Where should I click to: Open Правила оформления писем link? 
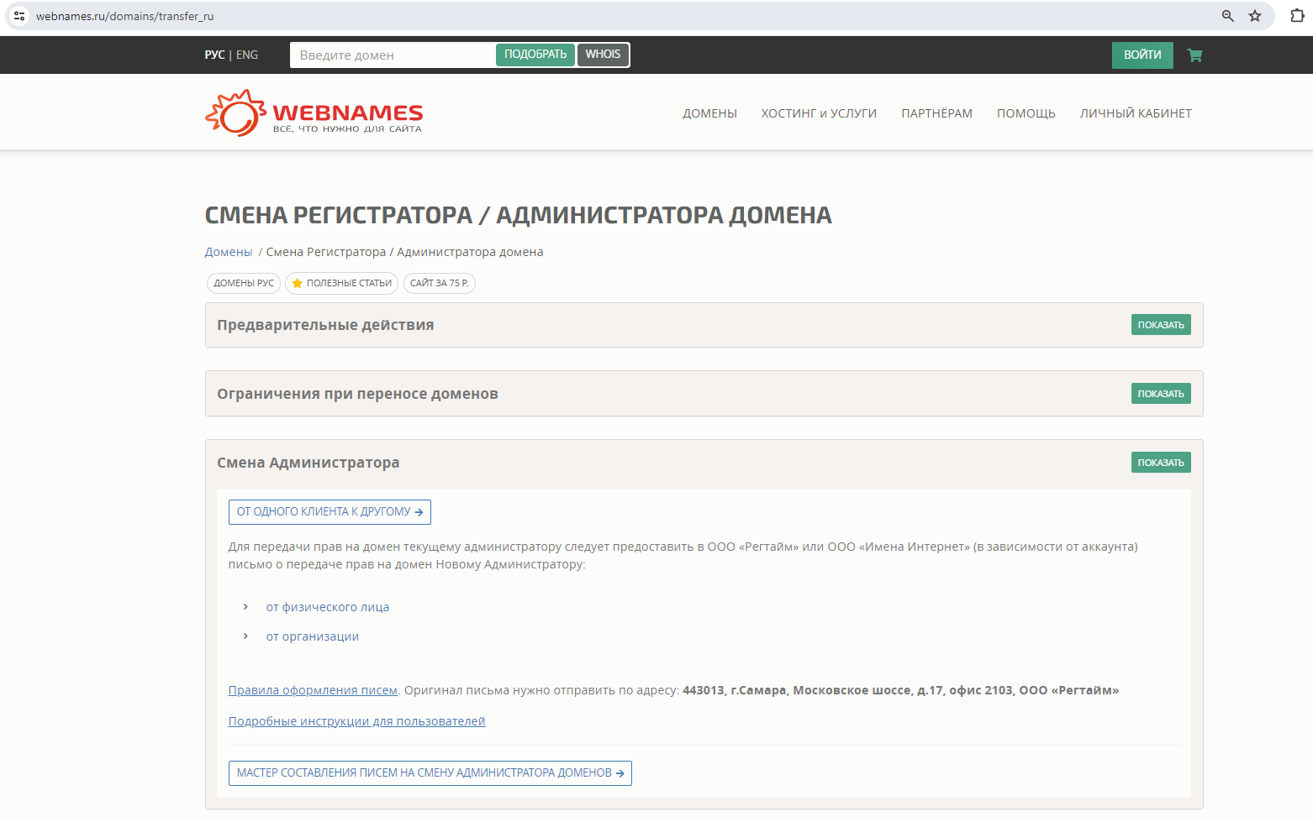[313, 690]
